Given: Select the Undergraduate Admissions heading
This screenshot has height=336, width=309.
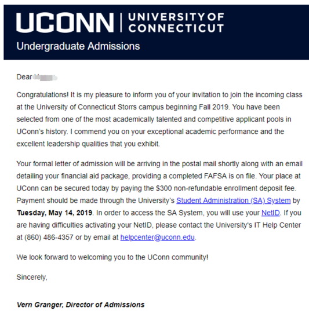Looking at the screenshot, I should coord(78,46).
